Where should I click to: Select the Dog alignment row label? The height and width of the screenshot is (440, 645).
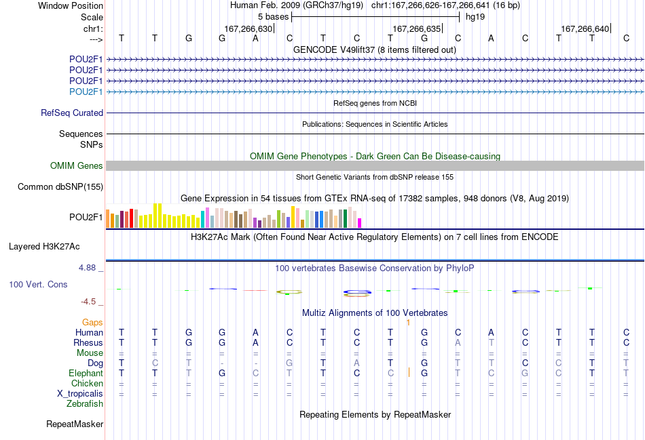click(x=95, y=363)
